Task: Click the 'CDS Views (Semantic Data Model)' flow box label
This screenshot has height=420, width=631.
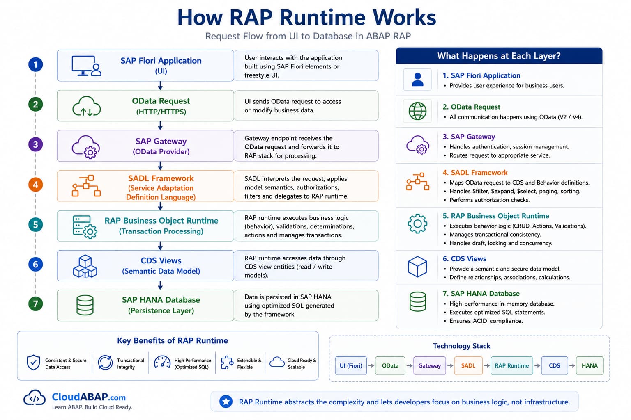Action: pyautogui.click(x=161, y=266)
